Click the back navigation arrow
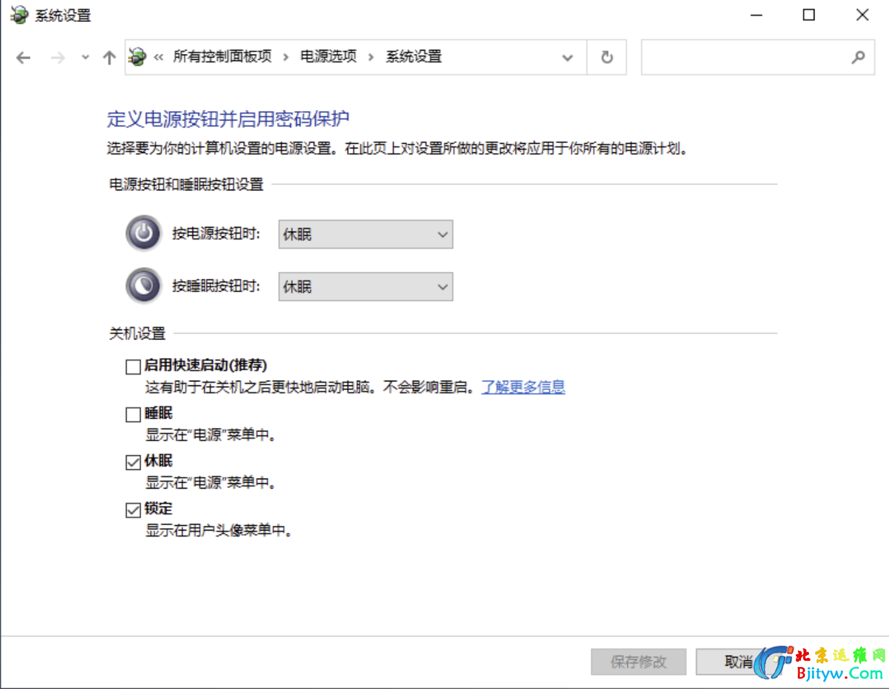The width and height of the screenshot is (889, 689). tap(23, 58)
